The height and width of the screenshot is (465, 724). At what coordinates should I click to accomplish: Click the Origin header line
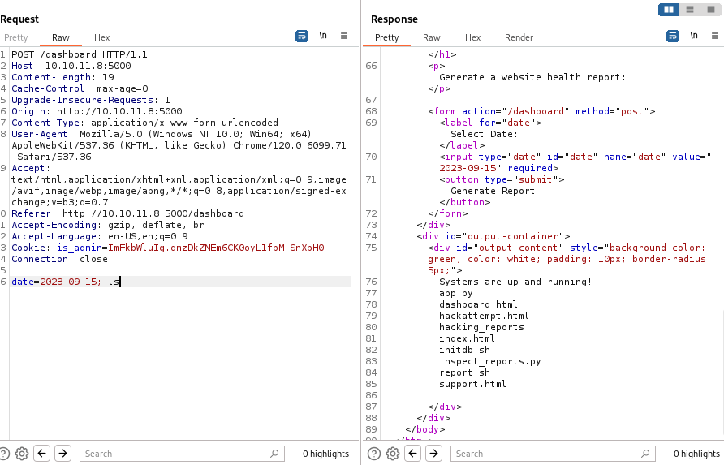[x=97, y=111]
